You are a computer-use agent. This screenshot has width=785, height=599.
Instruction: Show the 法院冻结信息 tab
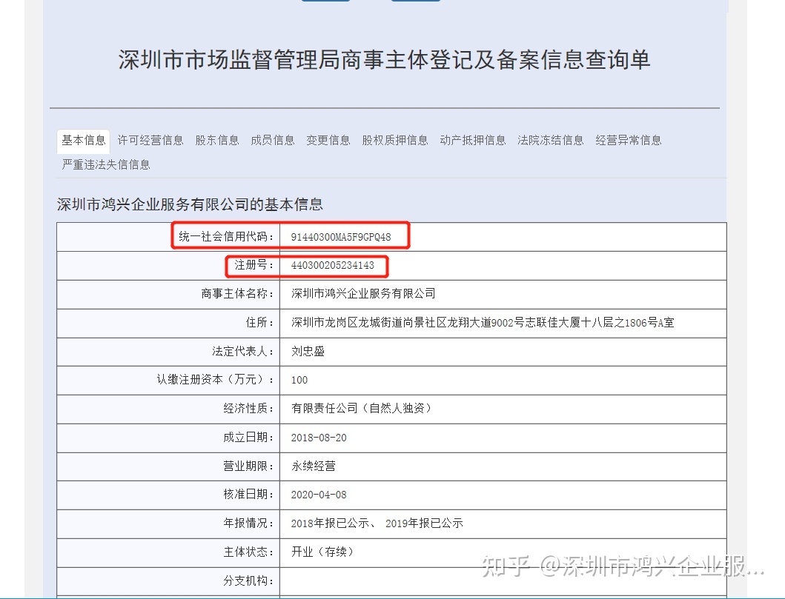551,140
